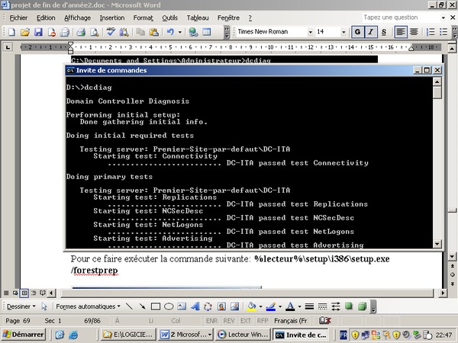
Task: Open the Line Style options
Action: point(309,306)
